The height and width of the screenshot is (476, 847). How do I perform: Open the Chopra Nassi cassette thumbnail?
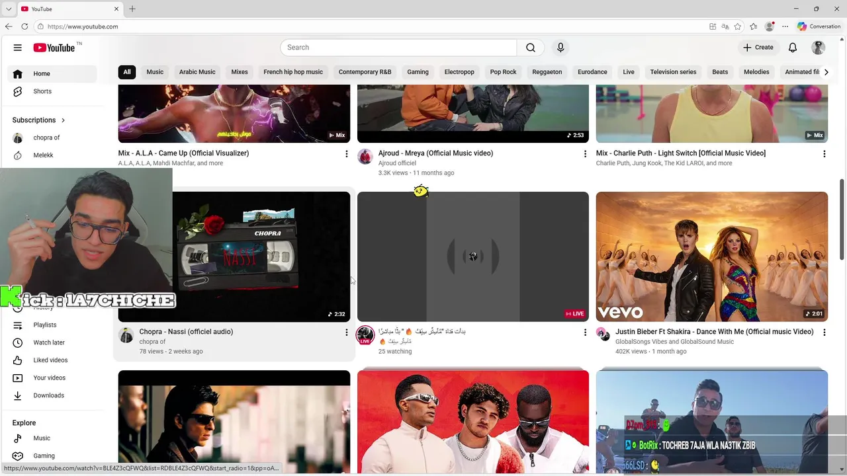pyautogui.click(x=261, y=257)
